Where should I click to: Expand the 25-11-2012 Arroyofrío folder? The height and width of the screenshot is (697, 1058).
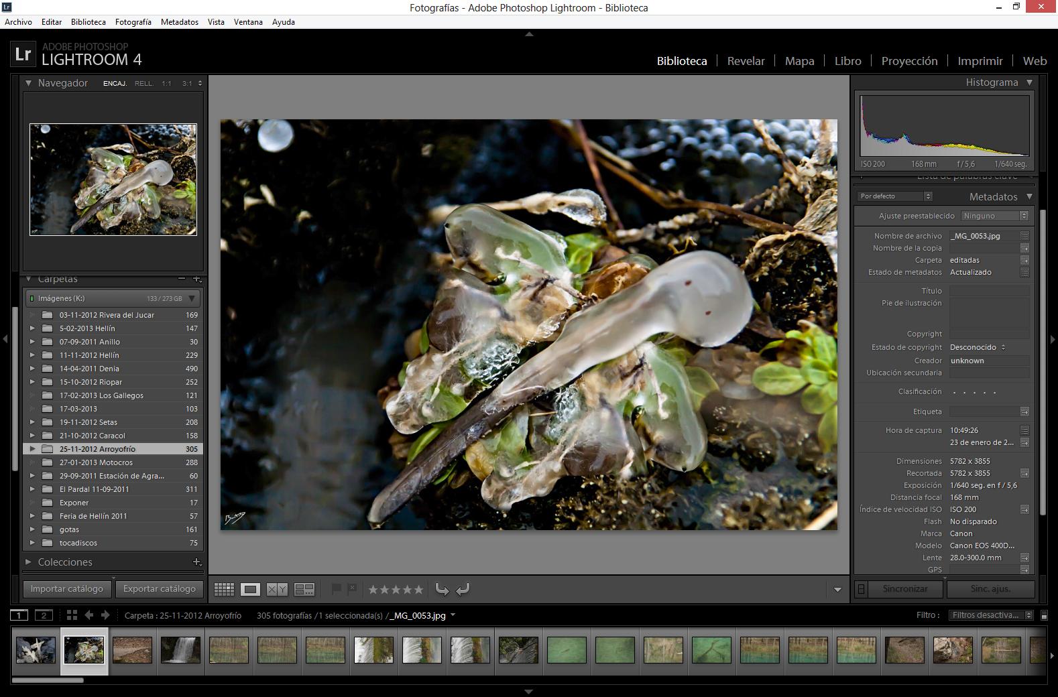[32, 449]
